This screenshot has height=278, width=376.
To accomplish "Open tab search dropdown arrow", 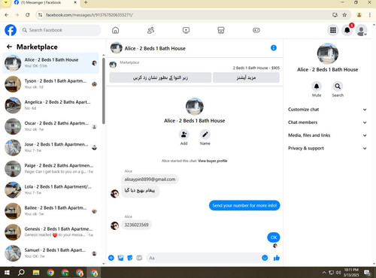I will pos(6,3).
